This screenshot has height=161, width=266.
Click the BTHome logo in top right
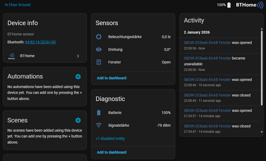tap(250, 5)
